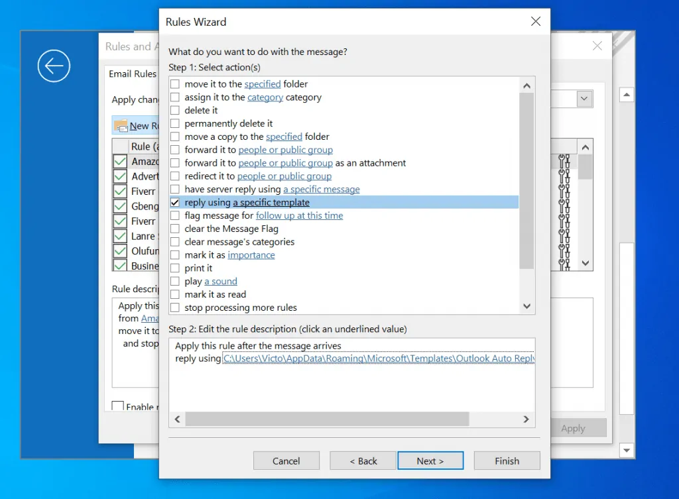Check "mark it as read" action
Screen dimensions: 679x499
point(175,294)
